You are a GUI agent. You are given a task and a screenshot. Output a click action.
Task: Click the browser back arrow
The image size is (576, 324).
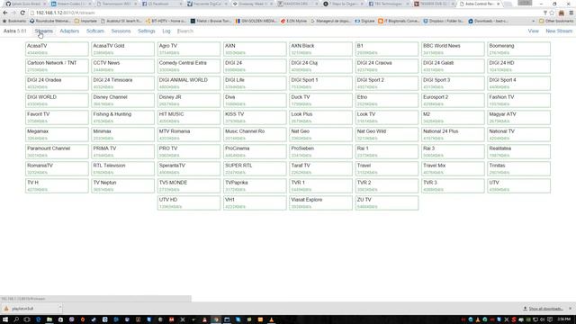tap(5, 13)
